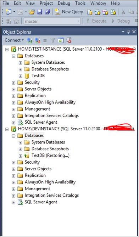Click the SQL Server Agent icon under DEVINSTANCE
Screen dimensions: 139x237
tap(20, 202)
